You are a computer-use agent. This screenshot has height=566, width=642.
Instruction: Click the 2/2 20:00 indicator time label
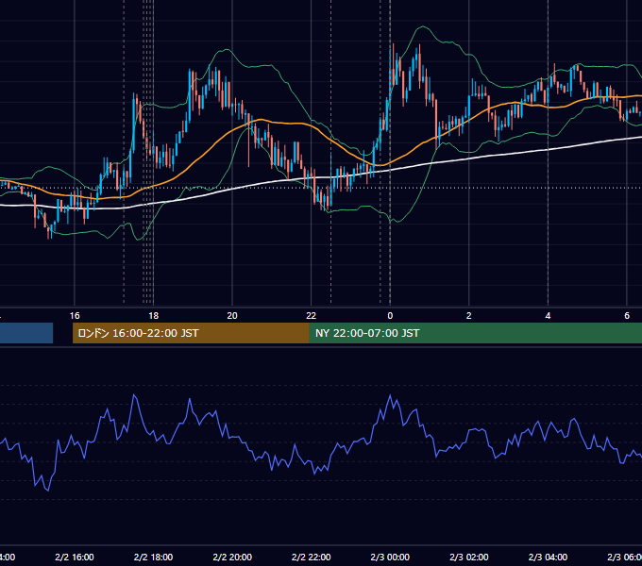[x=232, y=557]
